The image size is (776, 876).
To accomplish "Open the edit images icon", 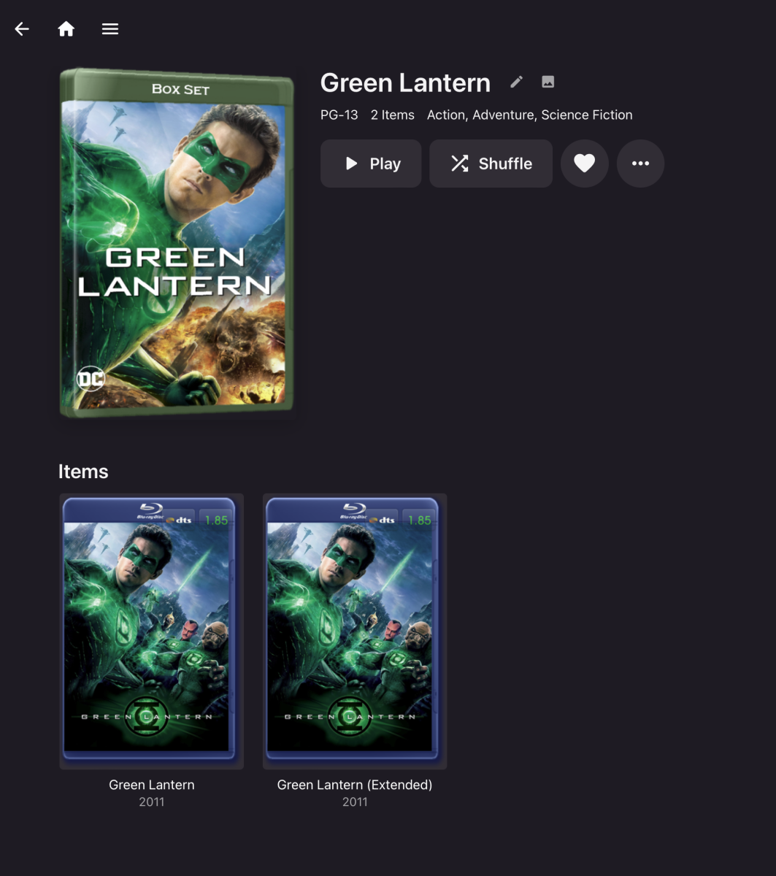I will pos(548,82).
